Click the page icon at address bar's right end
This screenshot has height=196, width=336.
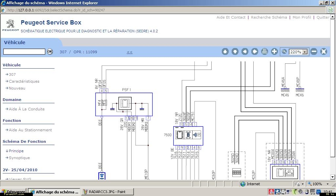pos(330,10)
